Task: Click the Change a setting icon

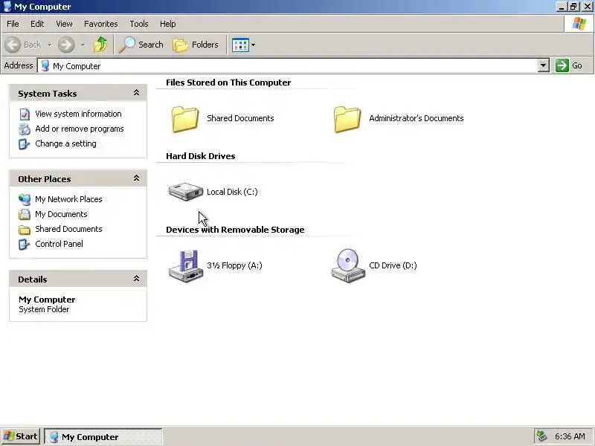Action: point(25,144)
